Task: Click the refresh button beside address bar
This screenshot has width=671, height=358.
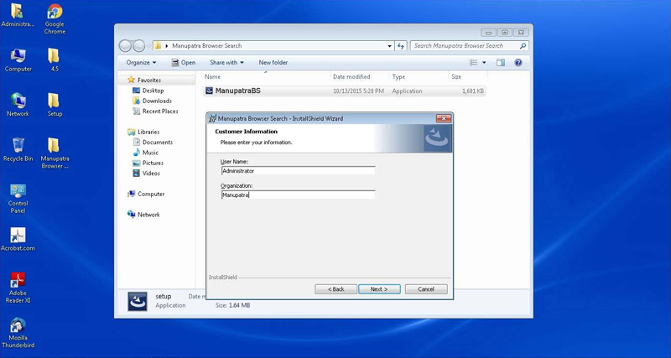Action: pyautogui.click(x=401, y=46)
